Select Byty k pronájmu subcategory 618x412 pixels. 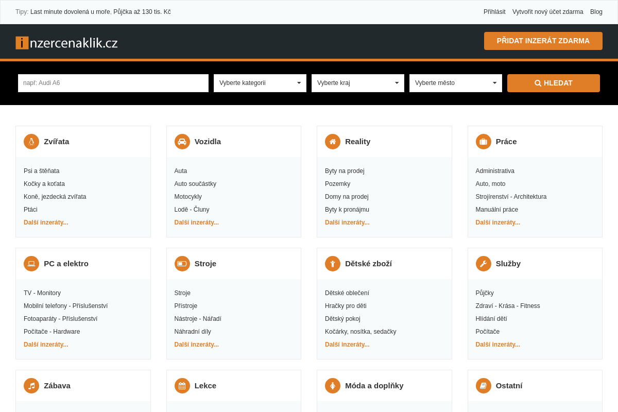coord(347,210)
